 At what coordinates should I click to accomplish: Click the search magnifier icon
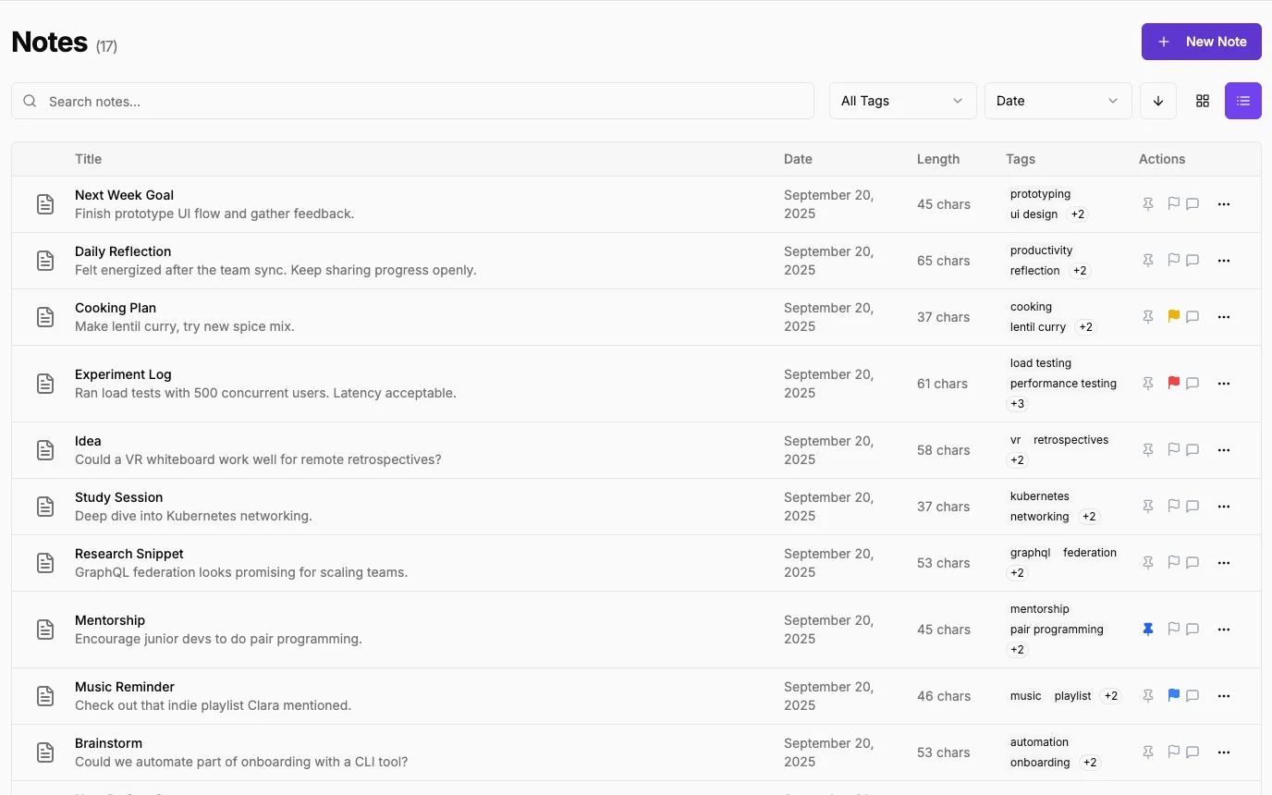[29, 101]
